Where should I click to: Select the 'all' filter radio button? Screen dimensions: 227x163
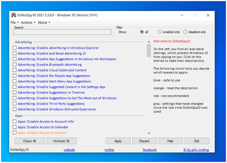[x=142, y=32]
